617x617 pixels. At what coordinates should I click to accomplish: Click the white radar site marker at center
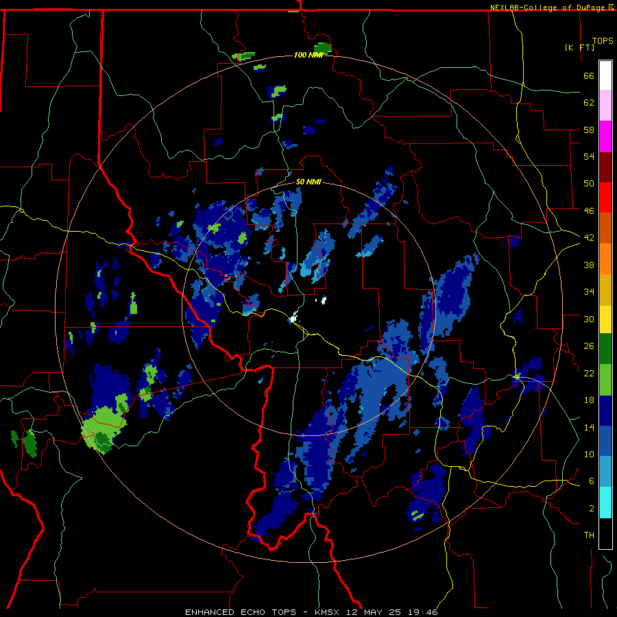(293, 318)
